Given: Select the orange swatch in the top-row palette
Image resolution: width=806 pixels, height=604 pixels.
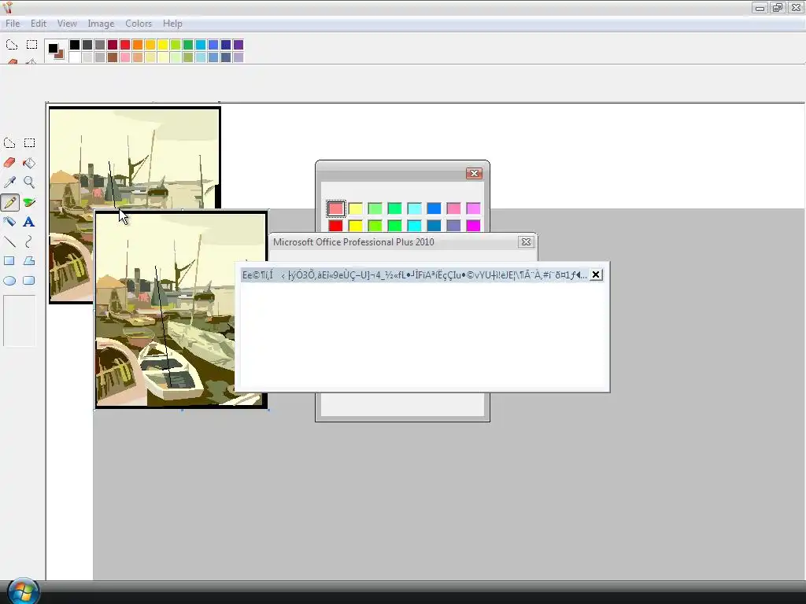Looking at the screenshot, I should tap(138, 45).
